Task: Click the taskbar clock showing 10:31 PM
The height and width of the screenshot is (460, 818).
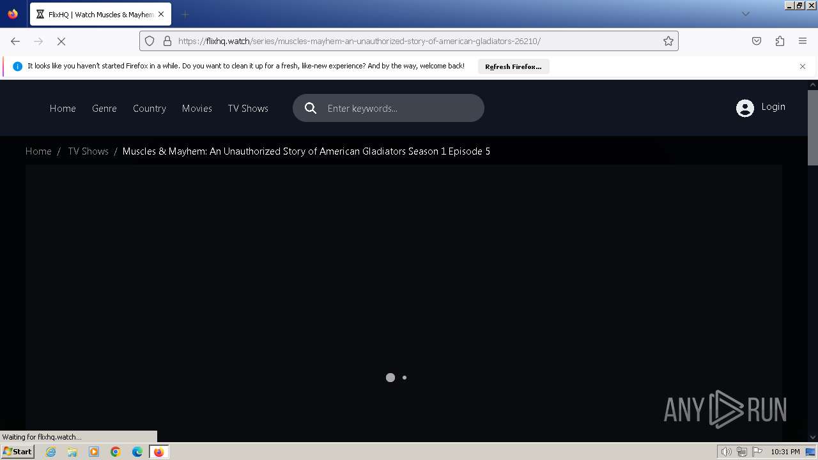Action: click(x=785, y=452)
